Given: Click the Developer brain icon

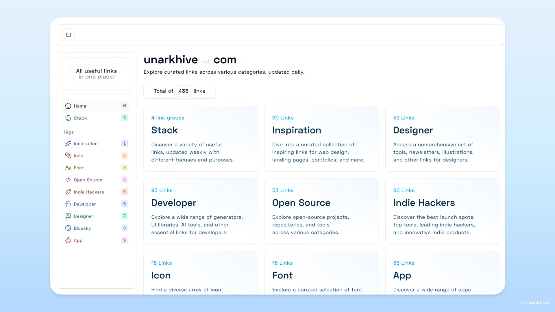Looking at the screenshot, I should click(68, 204).
